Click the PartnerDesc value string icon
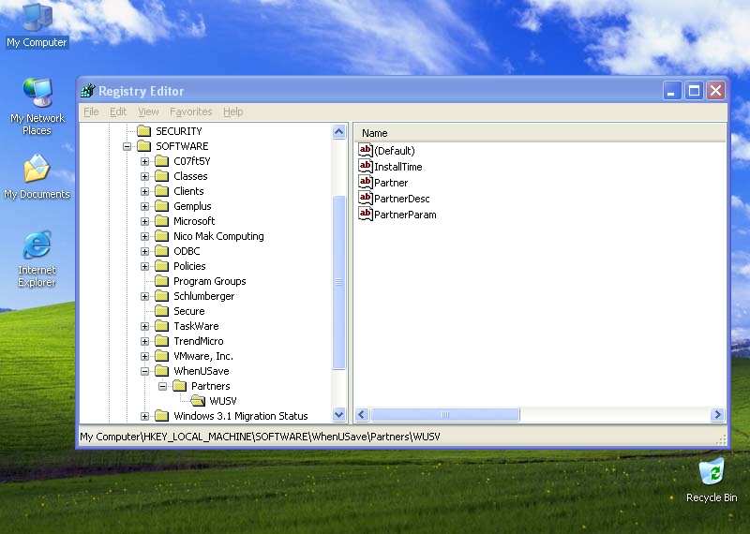 coord(366,199)
